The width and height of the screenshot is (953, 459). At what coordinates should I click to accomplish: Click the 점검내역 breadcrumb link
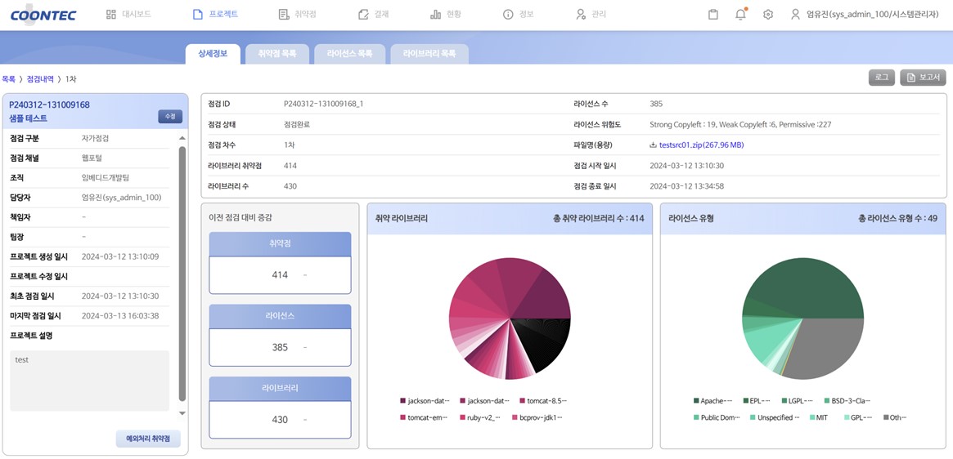[x=40, y=79]
